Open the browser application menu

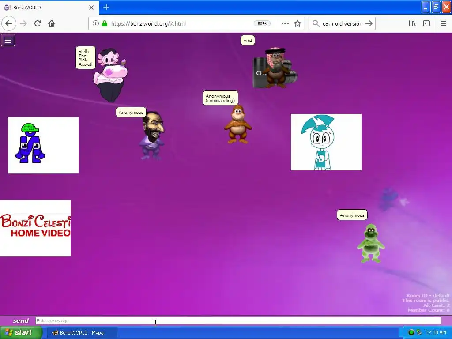(x=444, y=23)
